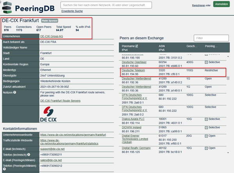234x173 pixels.
Task: Click the Total Speed 64.8T value
Action: (x=60, y=30)
